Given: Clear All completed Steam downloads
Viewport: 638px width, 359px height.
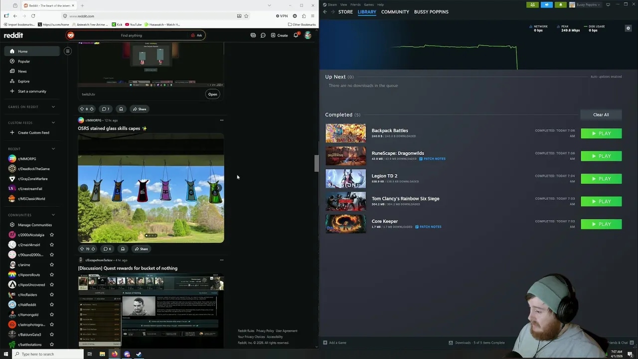Looking at the screenshot, I should coord(601,115).
